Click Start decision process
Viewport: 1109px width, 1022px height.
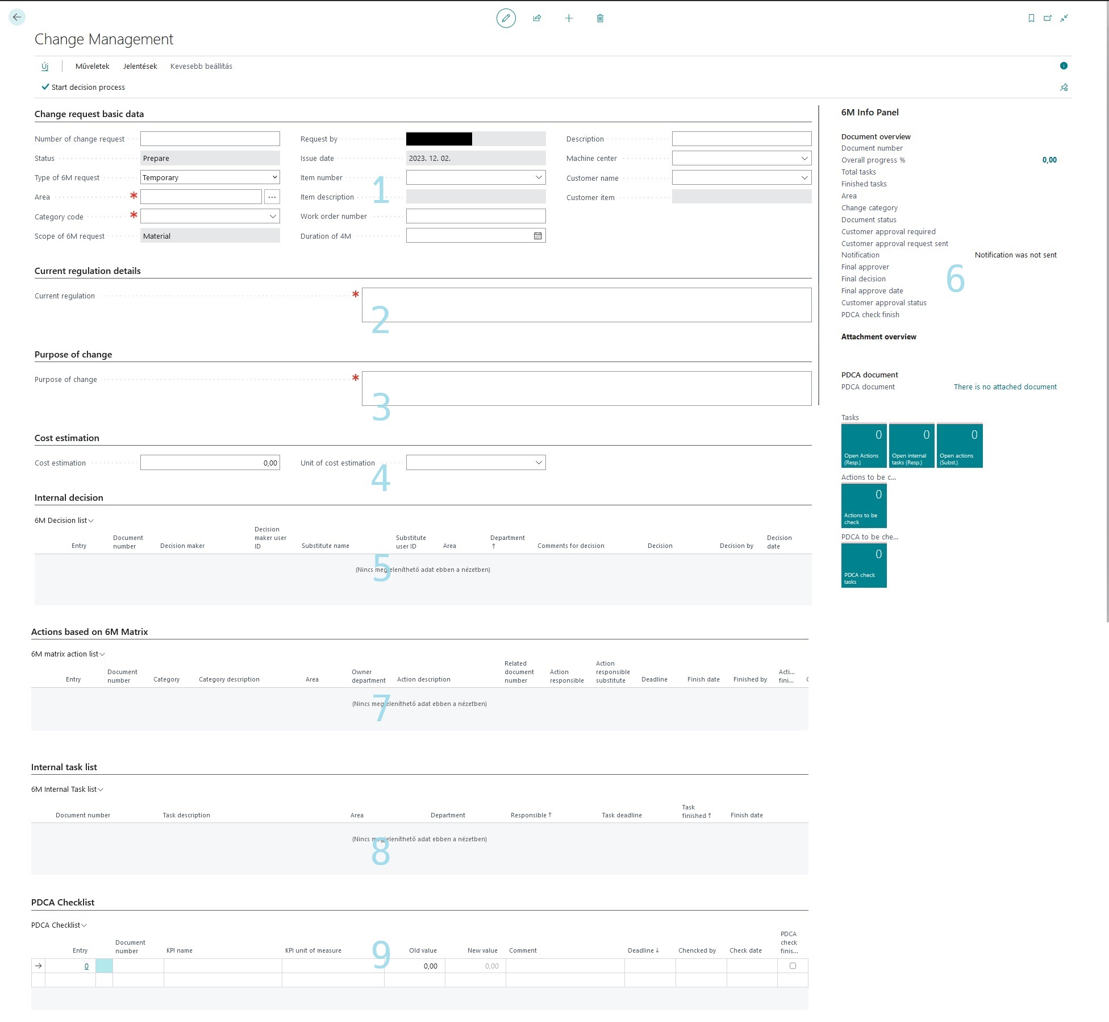pos(83,87)
